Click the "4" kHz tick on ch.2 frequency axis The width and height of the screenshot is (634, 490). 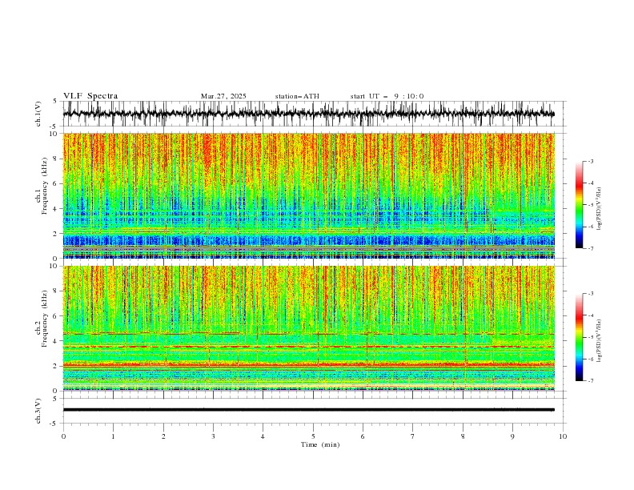57,341
